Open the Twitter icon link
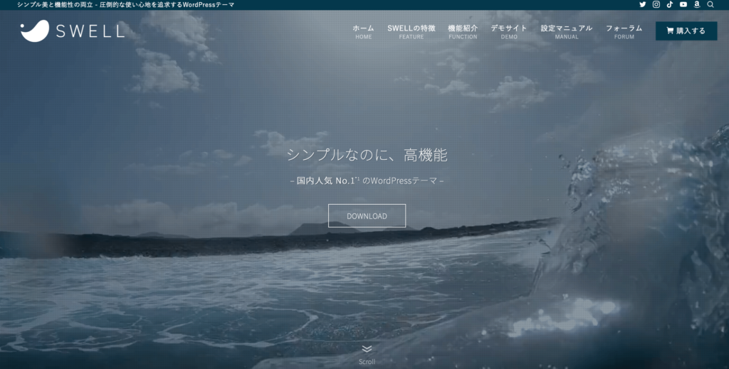Image resolution: width=729 pixels, height=369 pixels. (x=643, y=5)
